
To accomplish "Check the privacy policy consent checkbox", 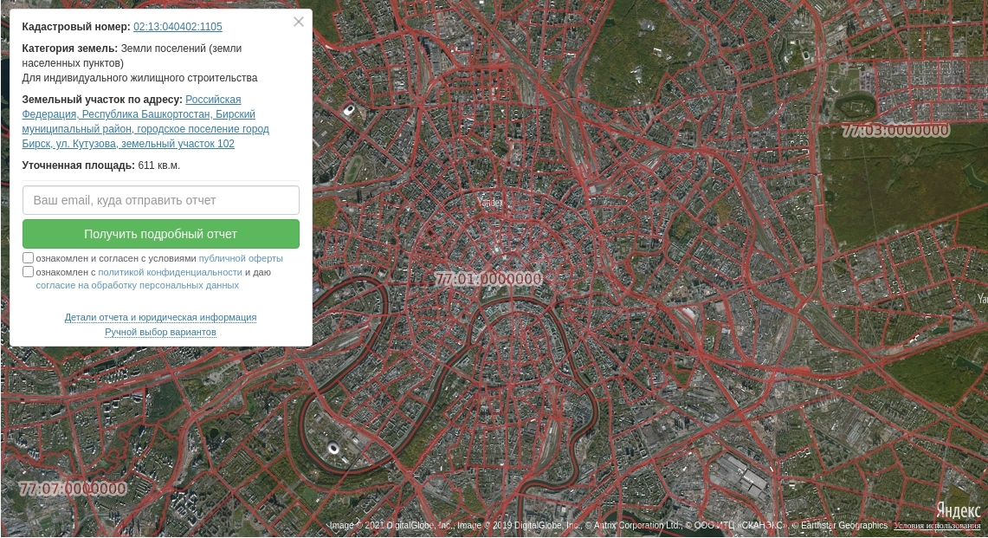I will [29, 272].
